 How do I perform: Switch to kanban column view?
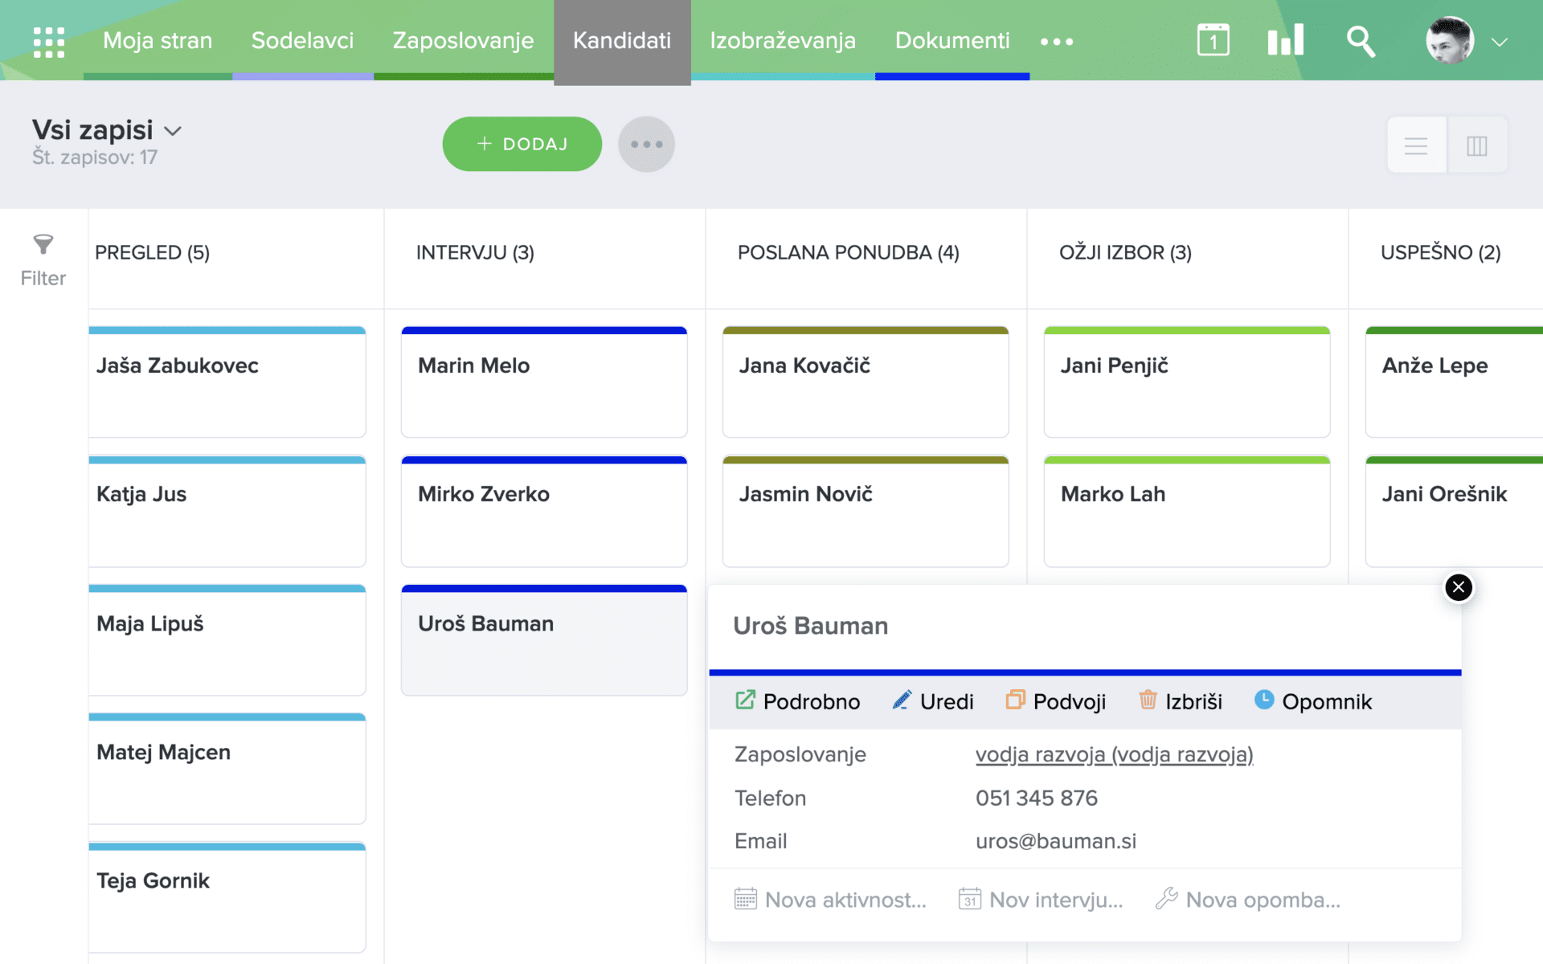point(1477,145)
